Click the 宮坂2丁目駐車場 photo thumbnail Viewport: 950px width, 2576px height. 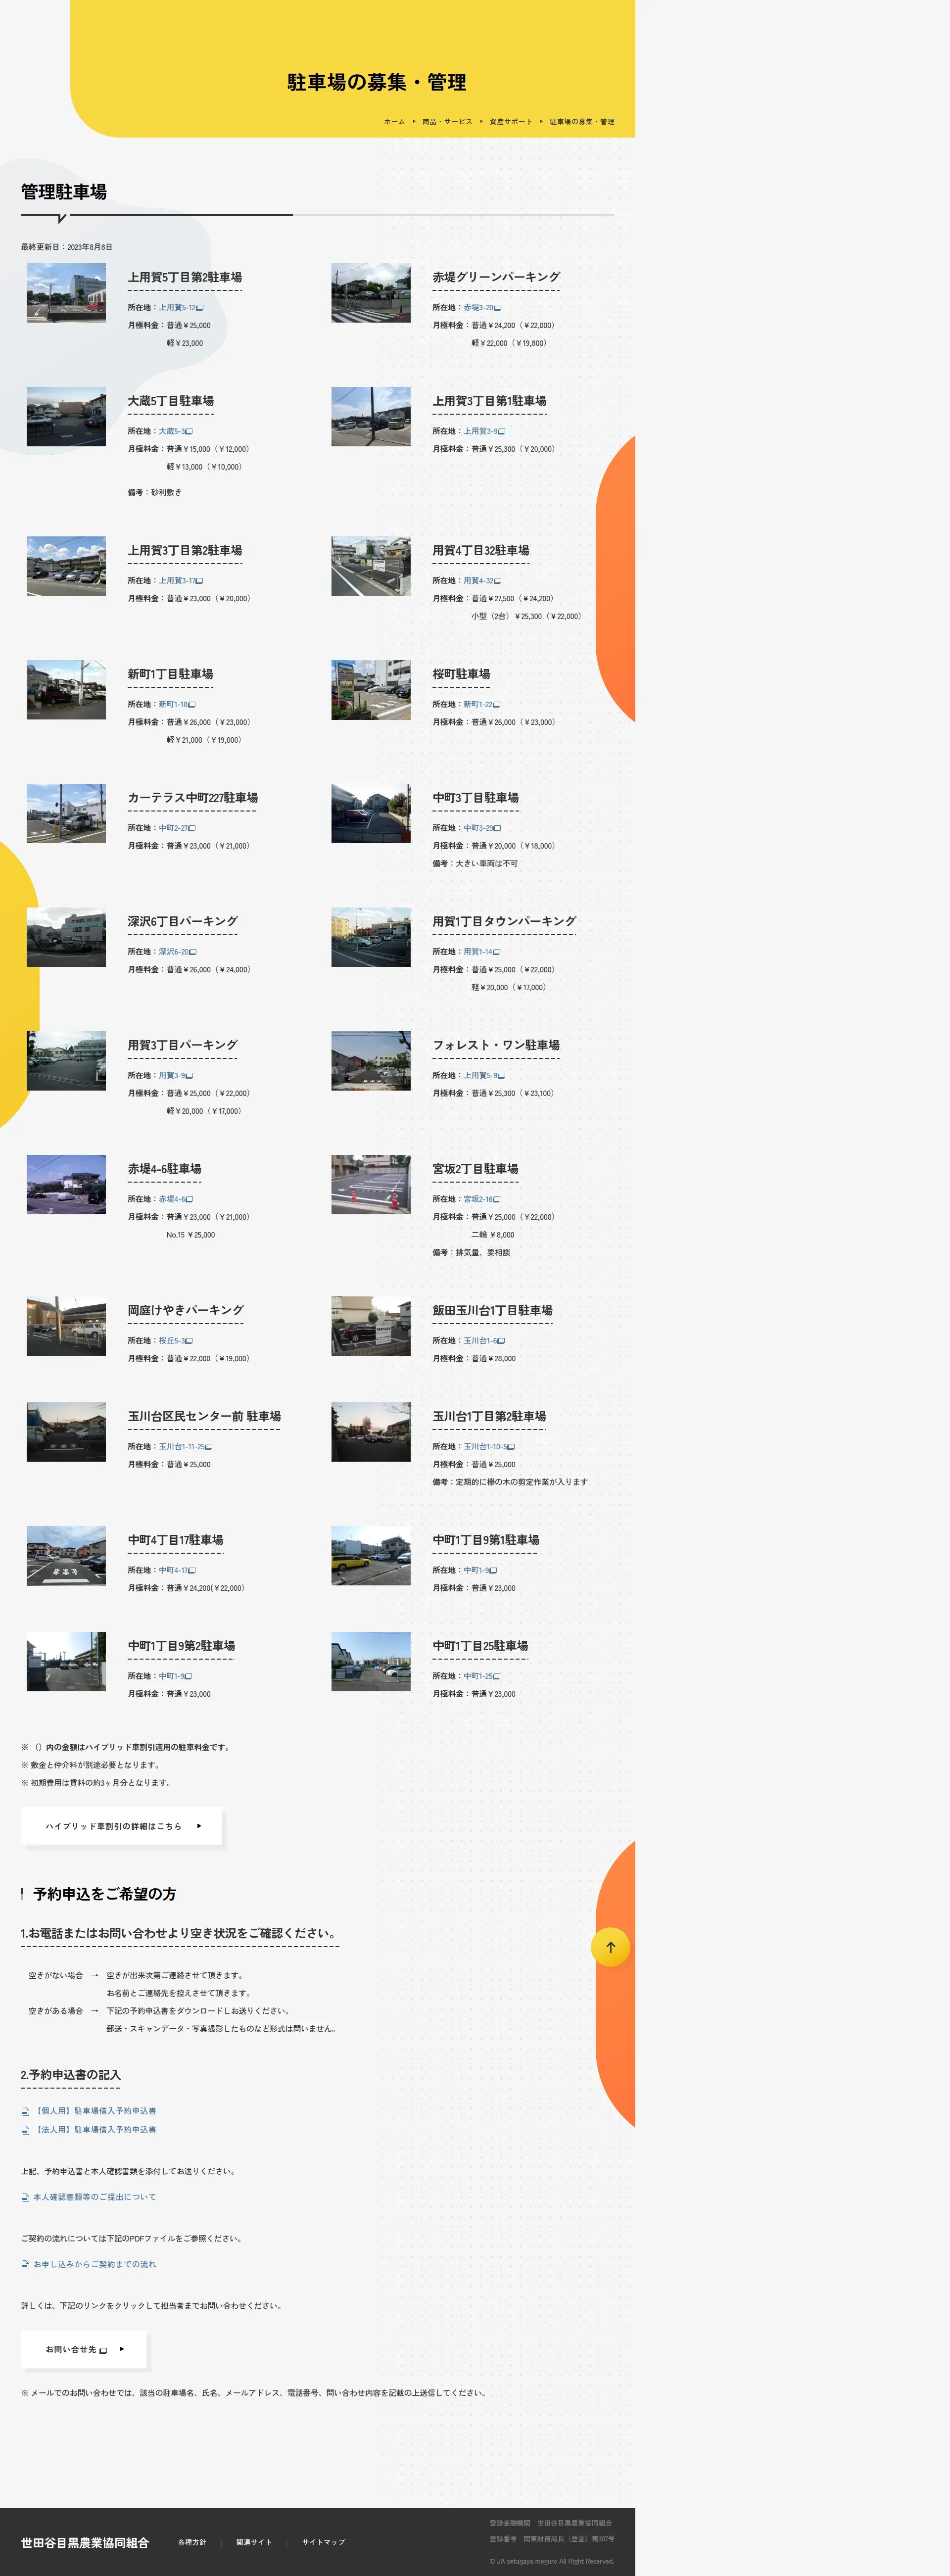[371, 1184]
